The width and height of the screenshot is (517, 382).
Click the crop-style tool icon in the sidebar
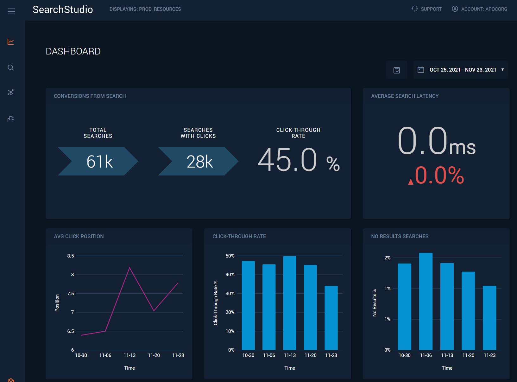click(11, 118)
